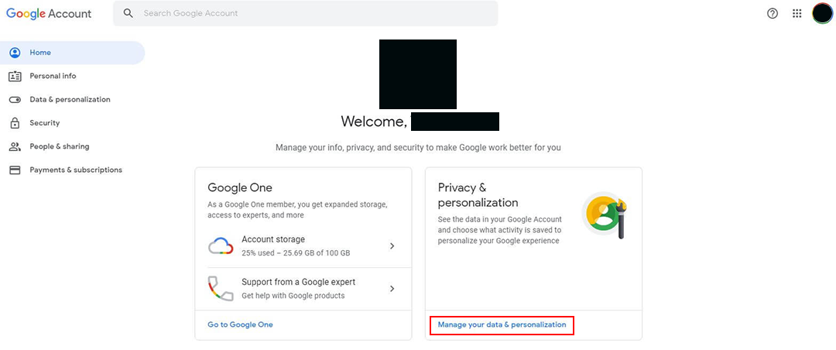Viewport: 836px width, 350px height.
Task: Click the Account storage cloud icon
Action: (221, 246)
